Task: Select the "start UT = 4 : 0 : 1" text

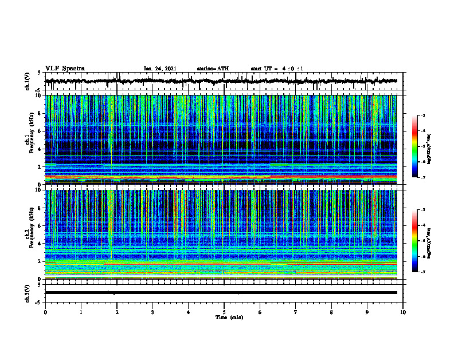Action: 277,69
